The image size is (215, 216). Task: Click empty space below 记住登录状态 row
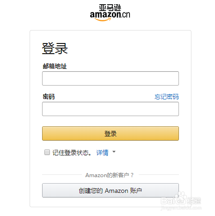(111, 164)
